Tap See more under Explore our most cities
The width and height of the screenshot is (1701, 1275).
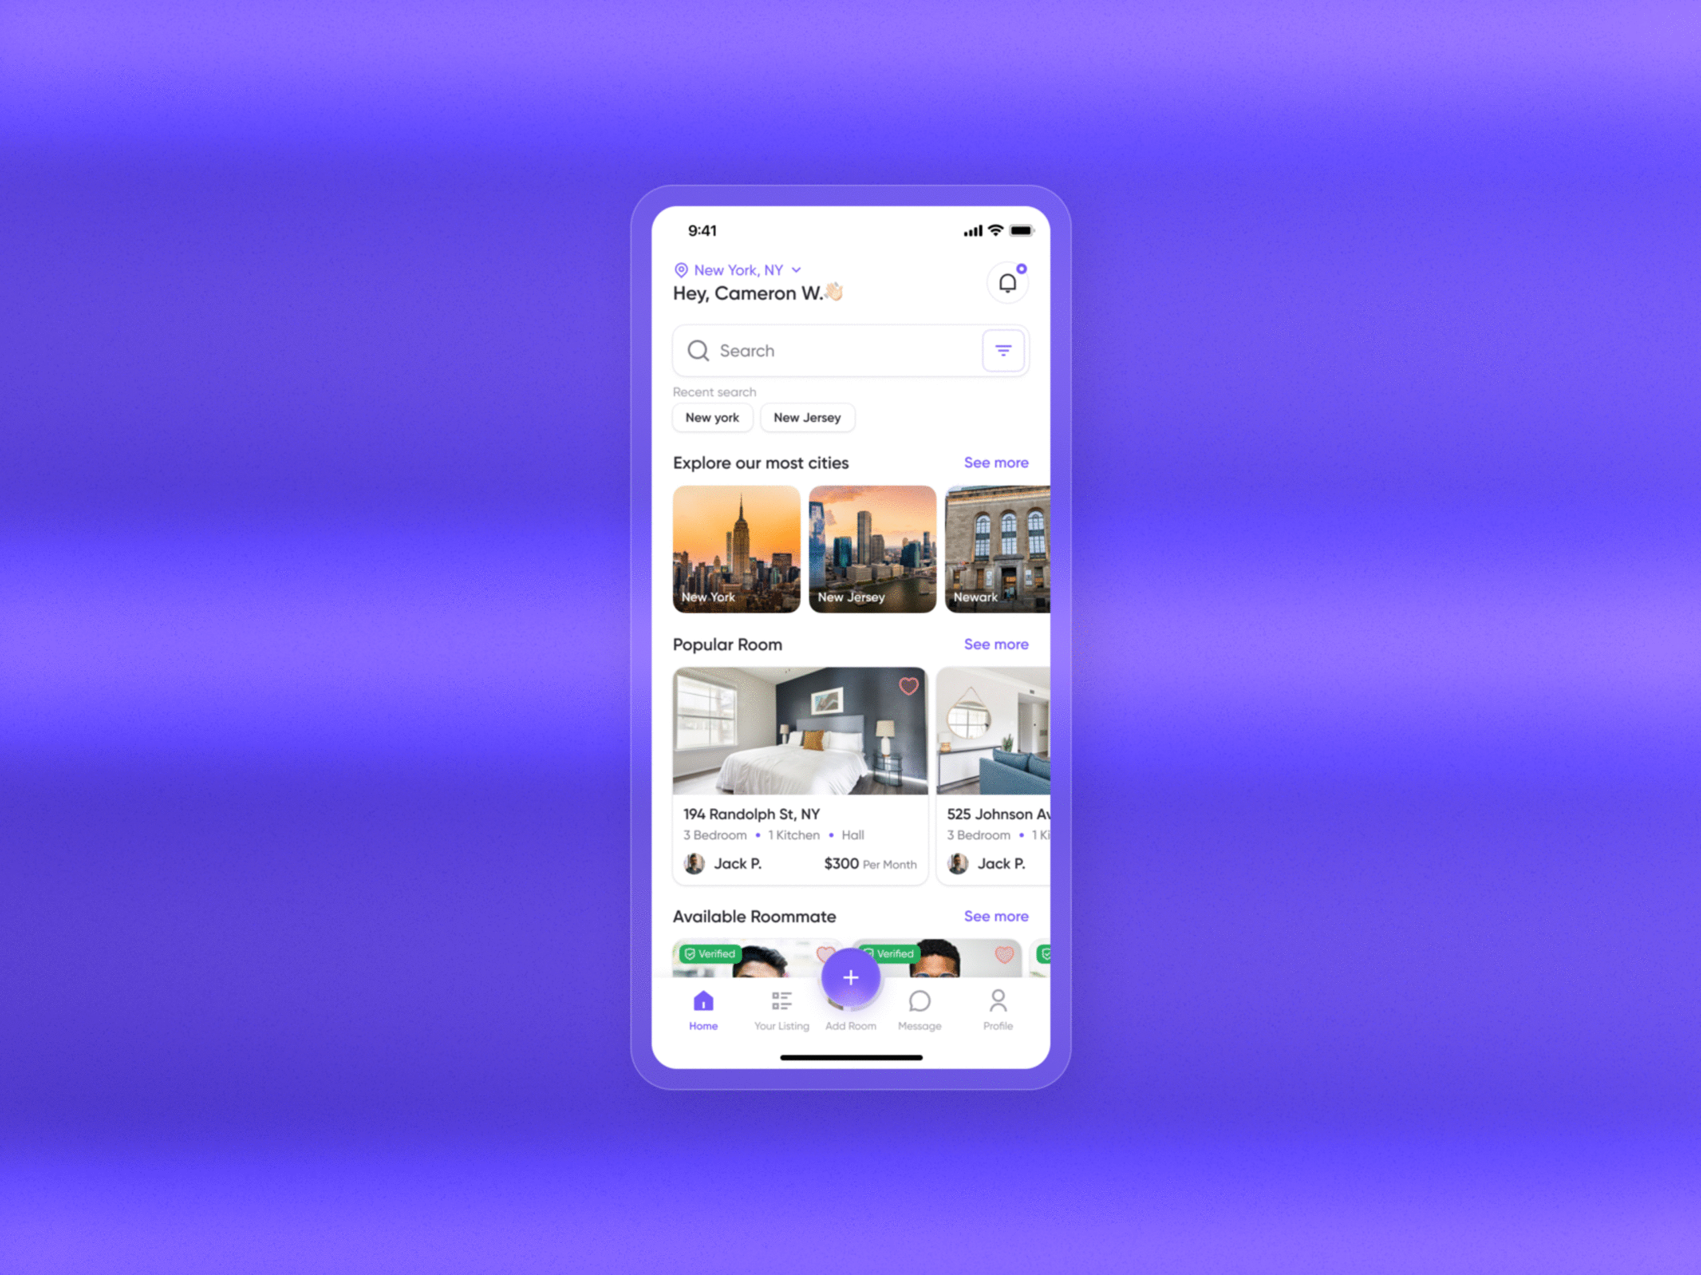pyautogui.click(x=995, y=462)
